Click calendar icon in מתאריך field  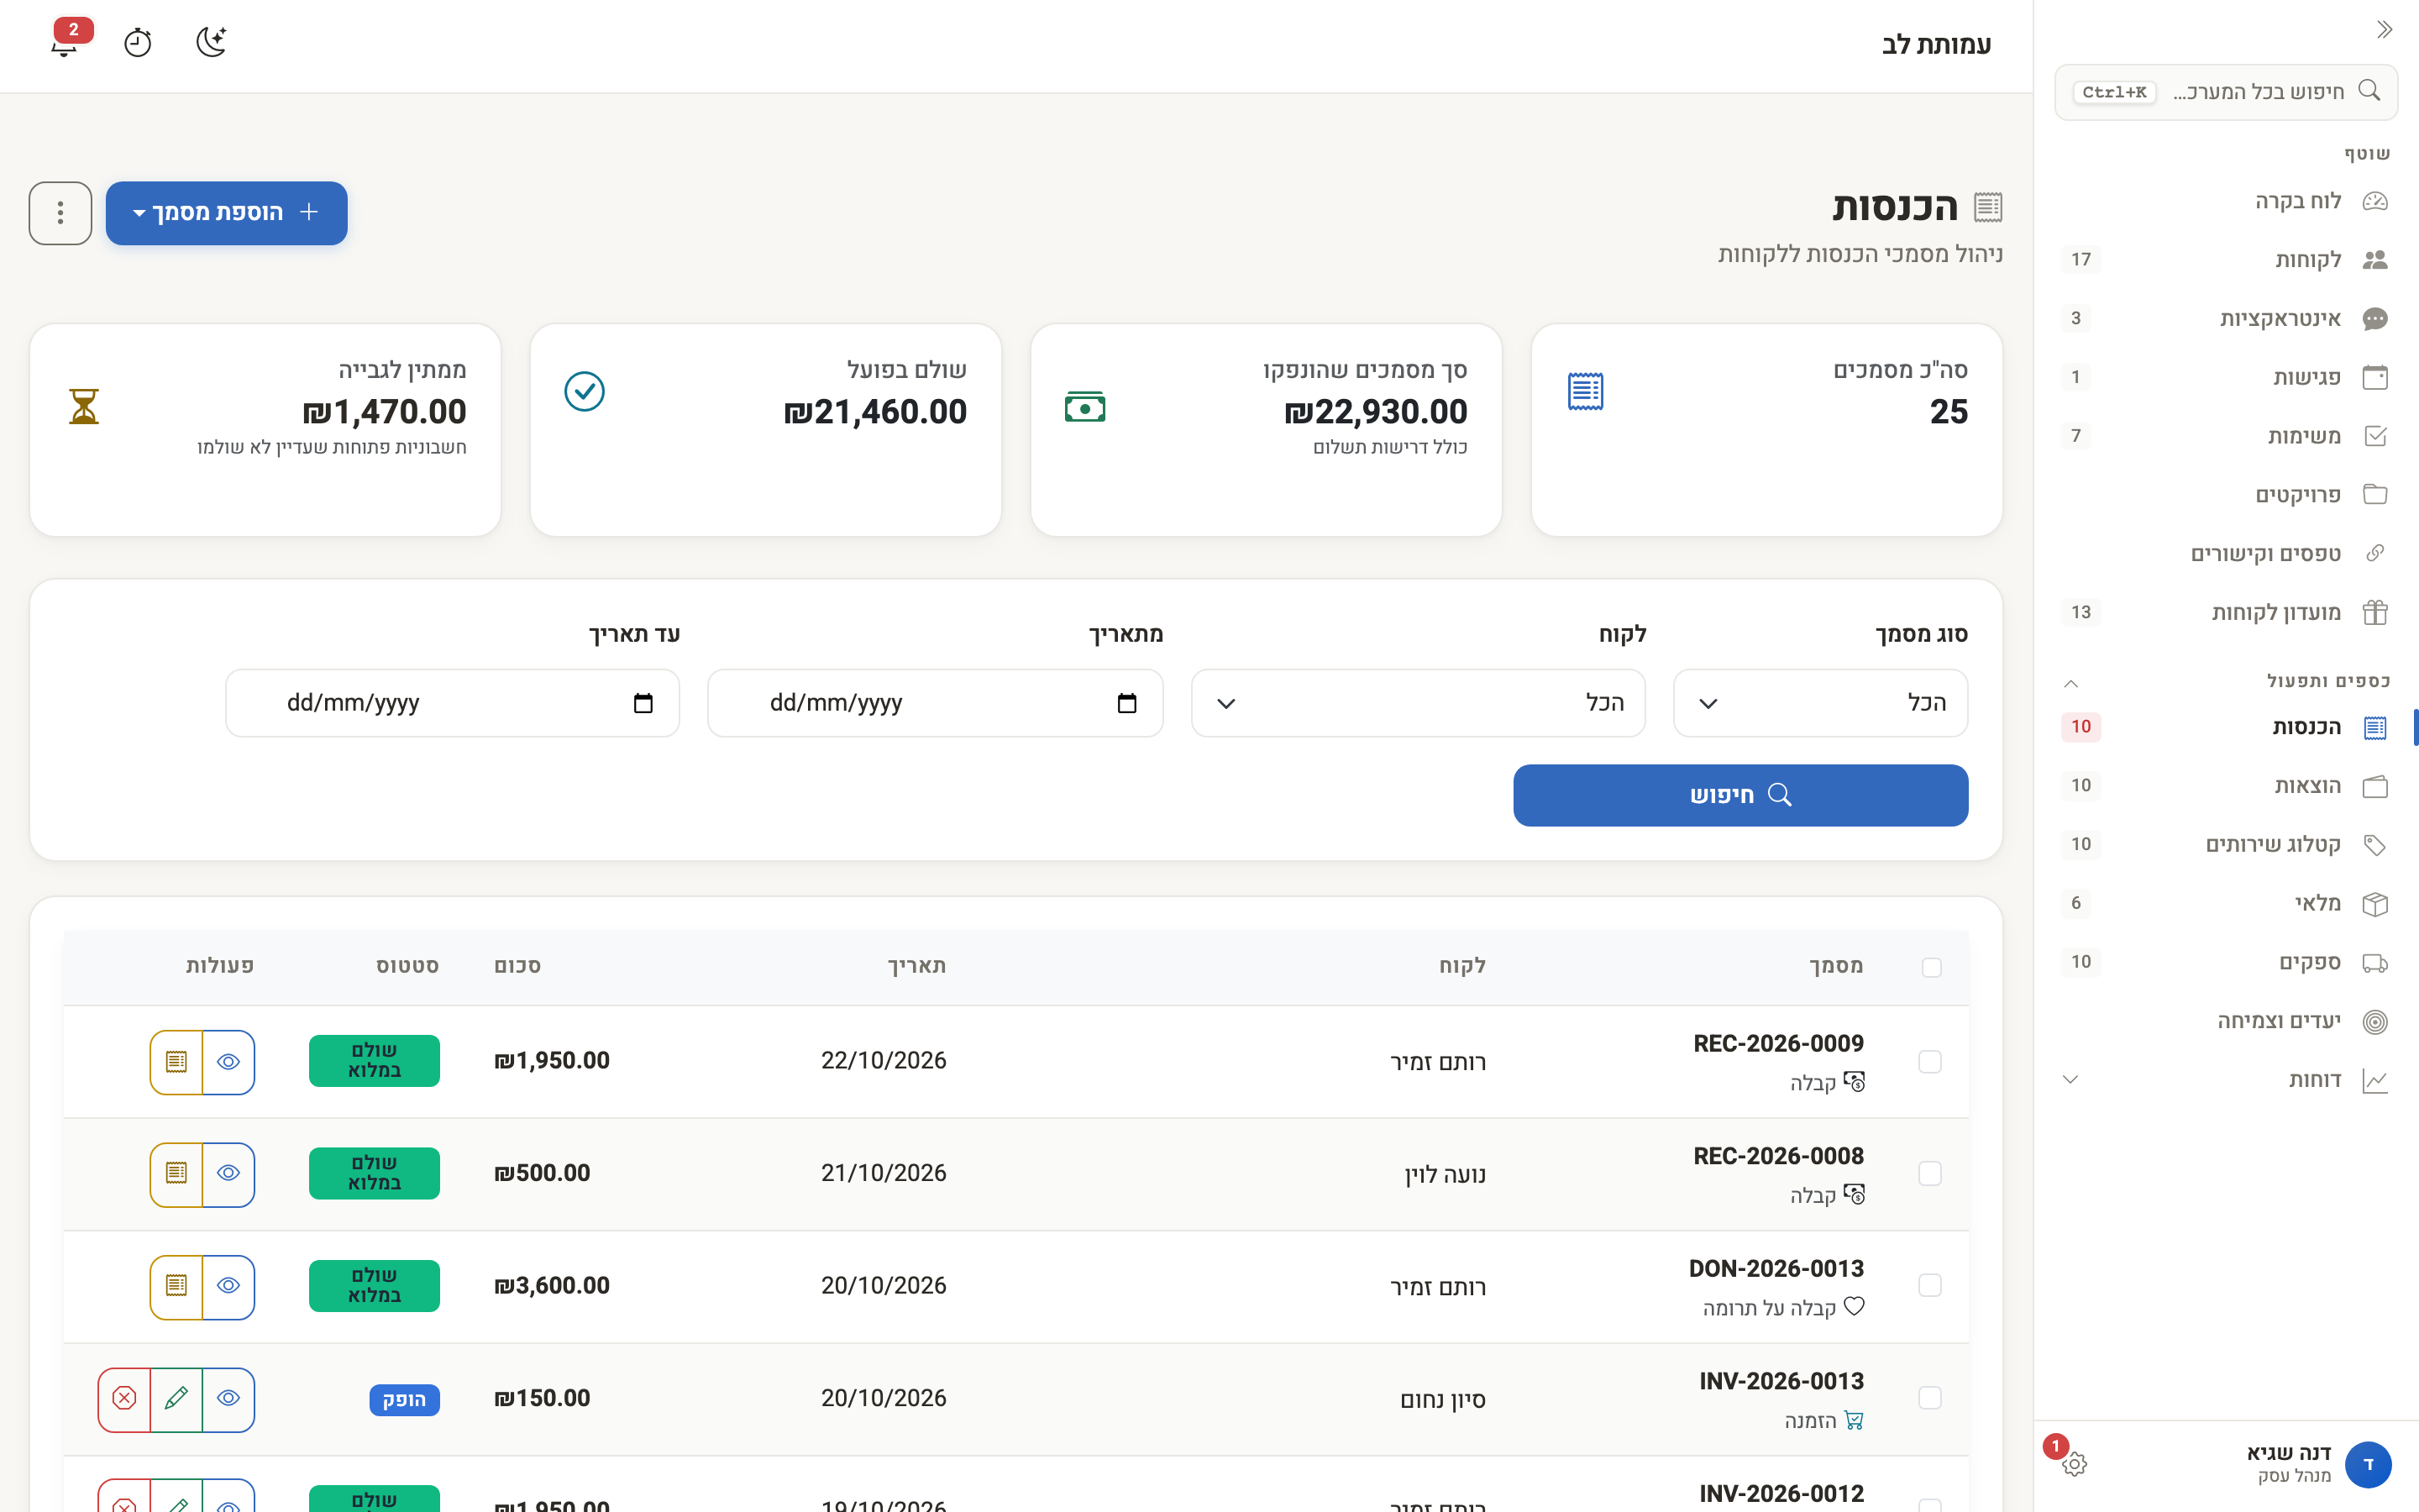(x=1126, y=703)
